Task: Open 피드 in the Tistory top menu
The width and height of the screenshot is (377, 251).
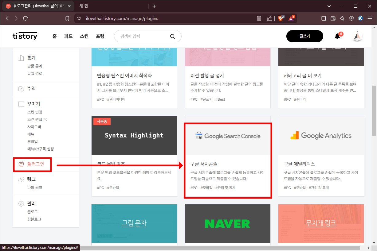Action: coord(68,36)
